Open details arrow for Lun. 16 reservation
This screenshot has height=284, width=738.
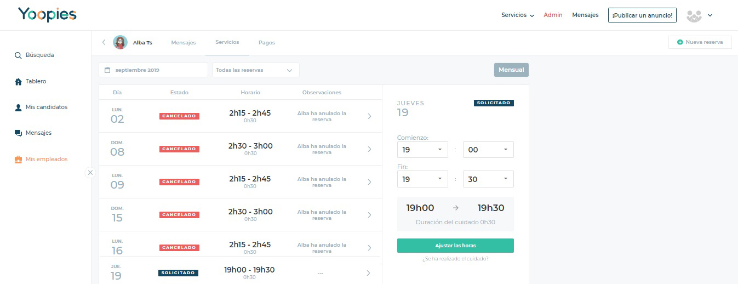point(369,248)
